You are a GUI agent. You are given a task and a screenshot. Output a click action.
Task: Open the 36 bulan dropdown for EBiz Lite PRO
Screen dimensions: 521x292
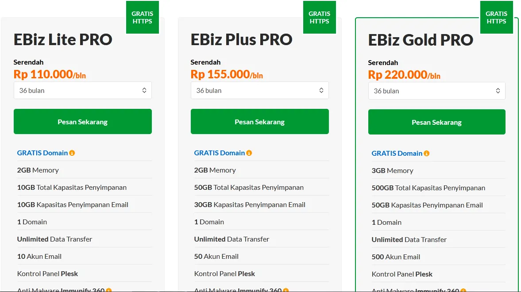(x=83, y=90)
